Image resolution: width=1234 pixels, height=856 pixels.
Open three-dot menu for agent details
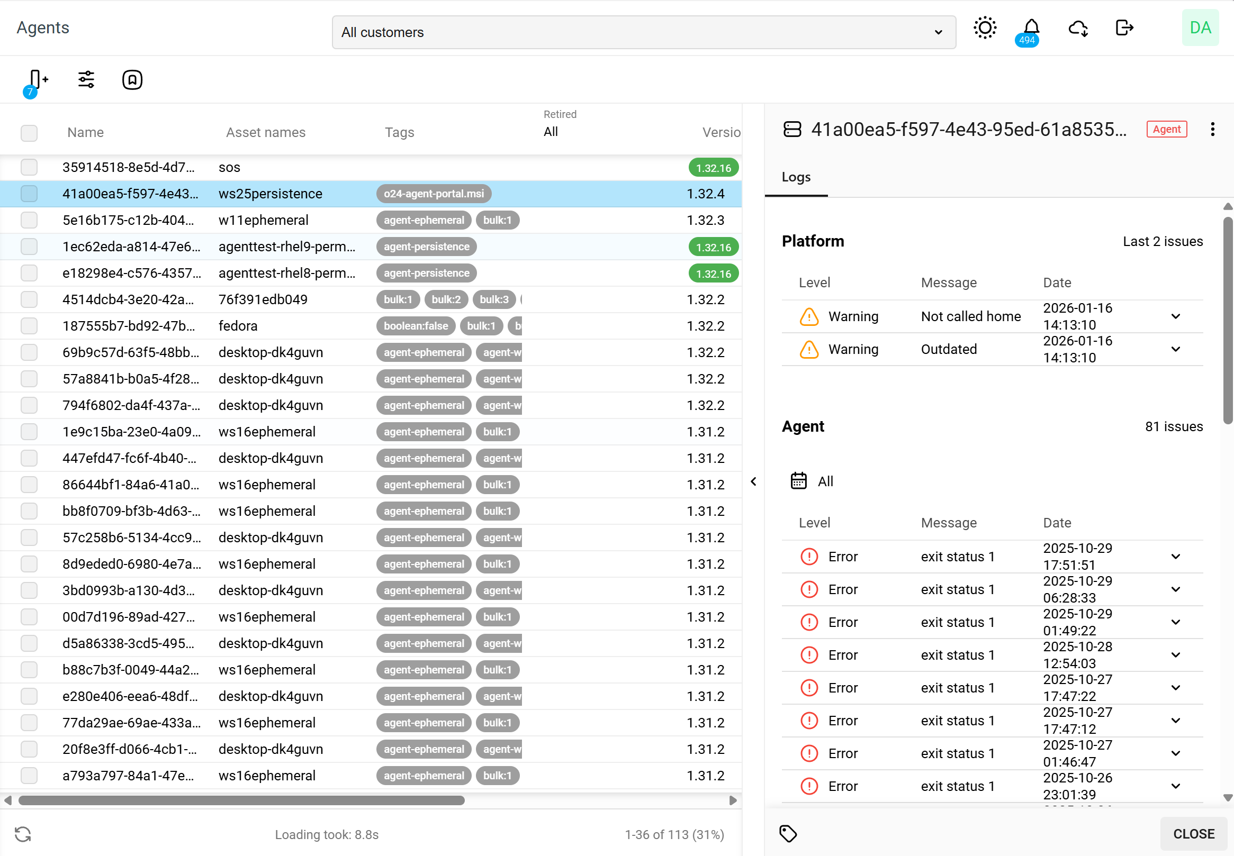coord(1212,129)
